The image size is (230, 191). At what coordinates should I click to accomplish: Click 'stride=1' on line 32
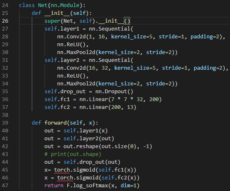[175, 68]
